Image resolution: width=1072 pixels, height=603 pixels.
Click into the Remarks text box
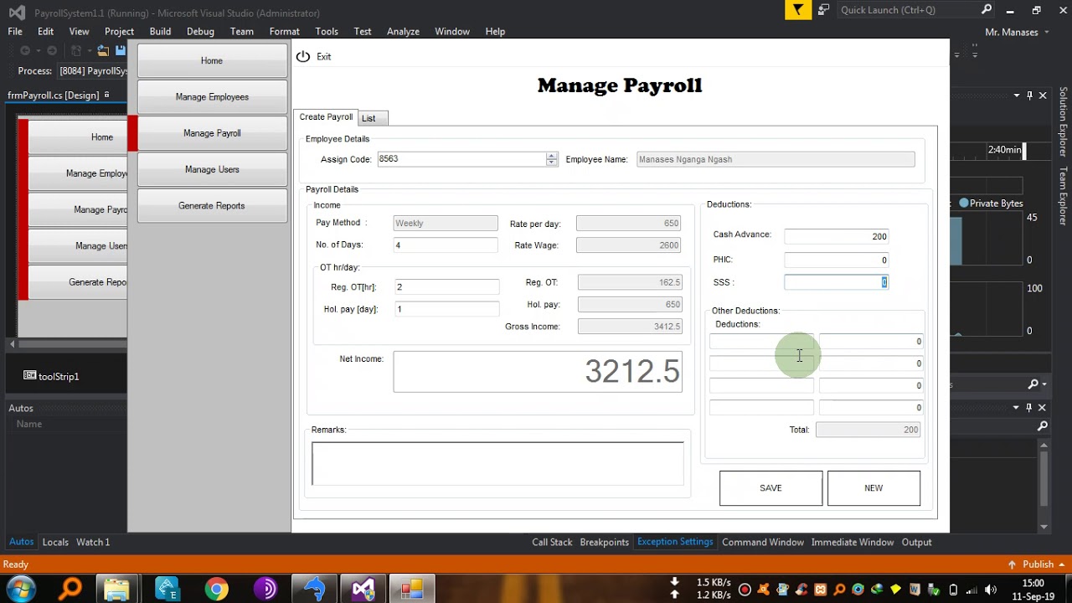pos(497,463)
